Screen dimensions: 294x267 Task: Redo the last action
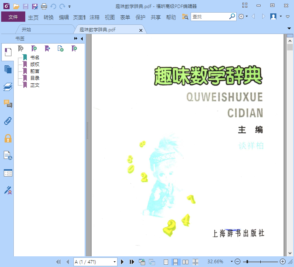tap(62, 6)
